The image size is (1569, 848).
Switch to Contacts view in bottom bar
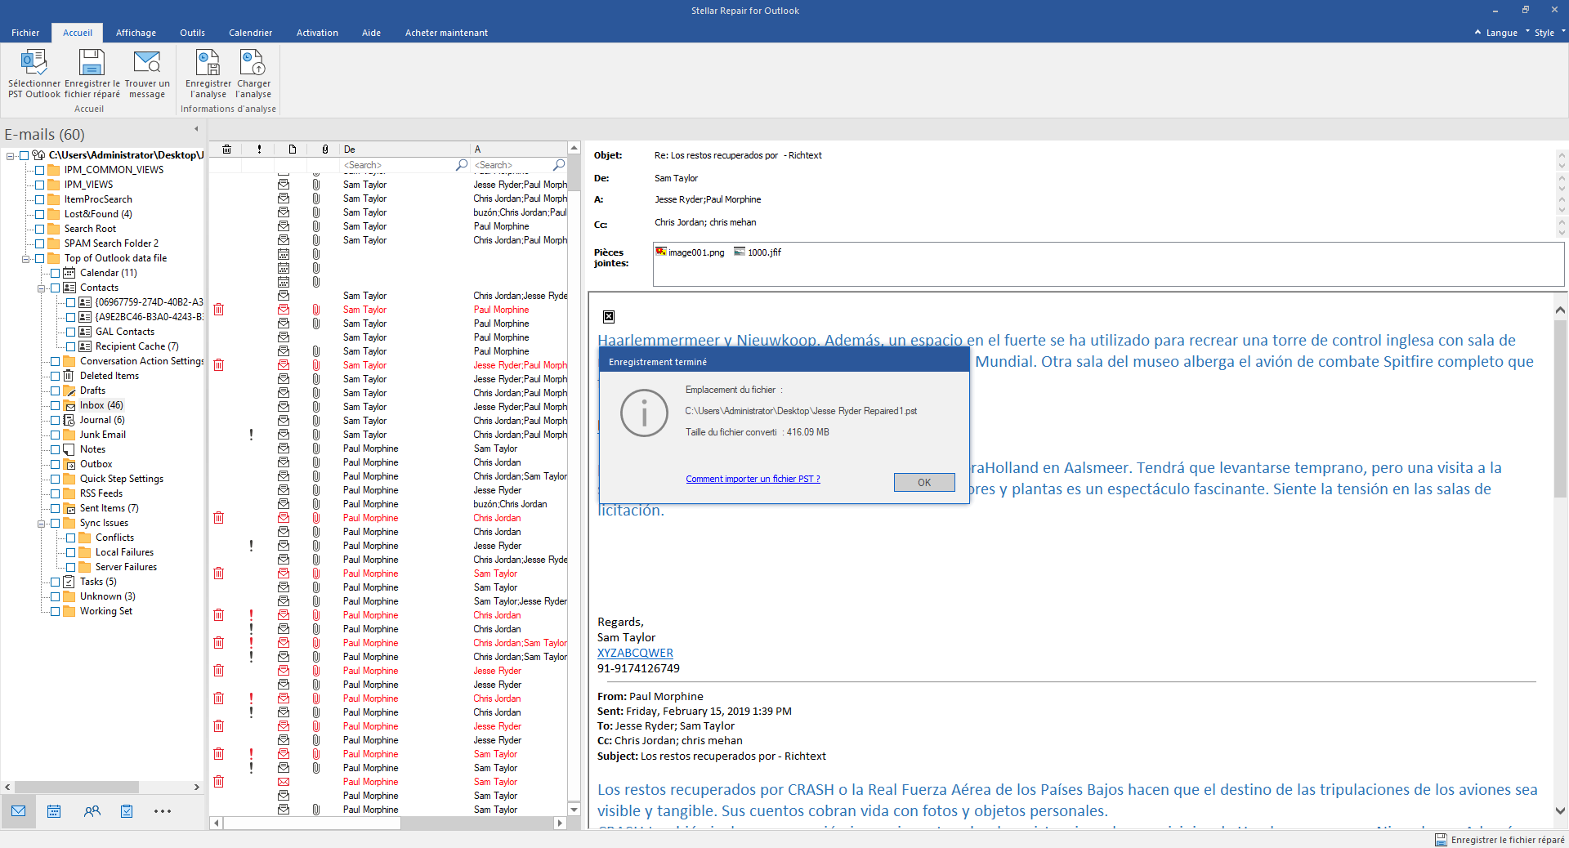92,811
